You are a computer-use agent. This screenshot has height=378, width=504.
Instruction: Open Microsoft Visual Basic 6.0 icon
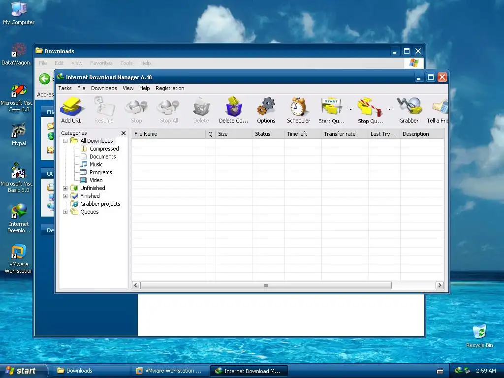(17, 178)
